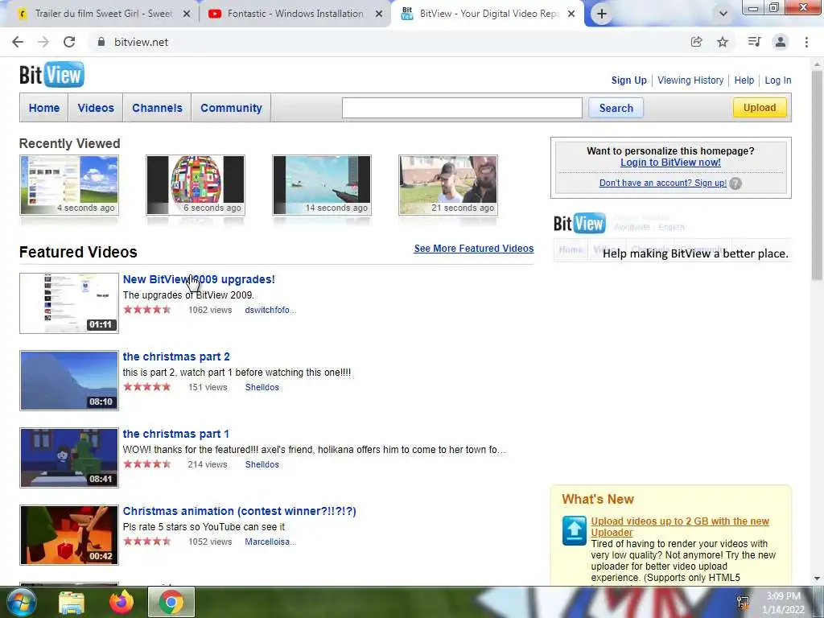Reload the BitView page
Image resolution: width=824 pixels, height=618 pixels.
pos(69,42)
